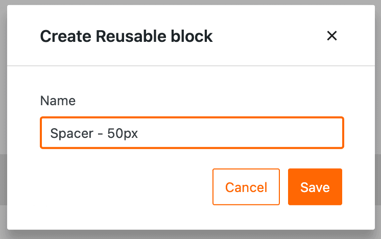Click the "Create Reusable block" dialog title
The image size is (381, 239).
pos(126,36)
